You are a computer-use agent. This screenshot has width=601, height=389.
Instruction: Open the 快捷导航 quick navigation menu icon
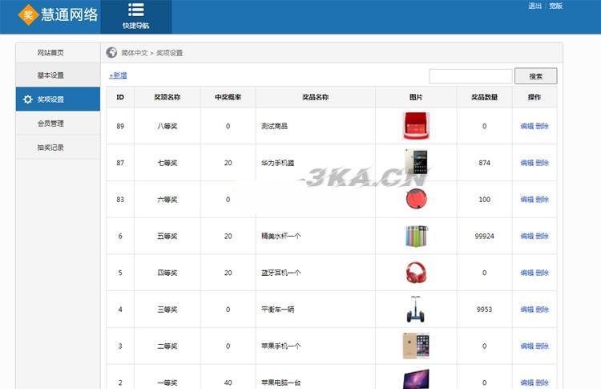[x=135, y=10]
